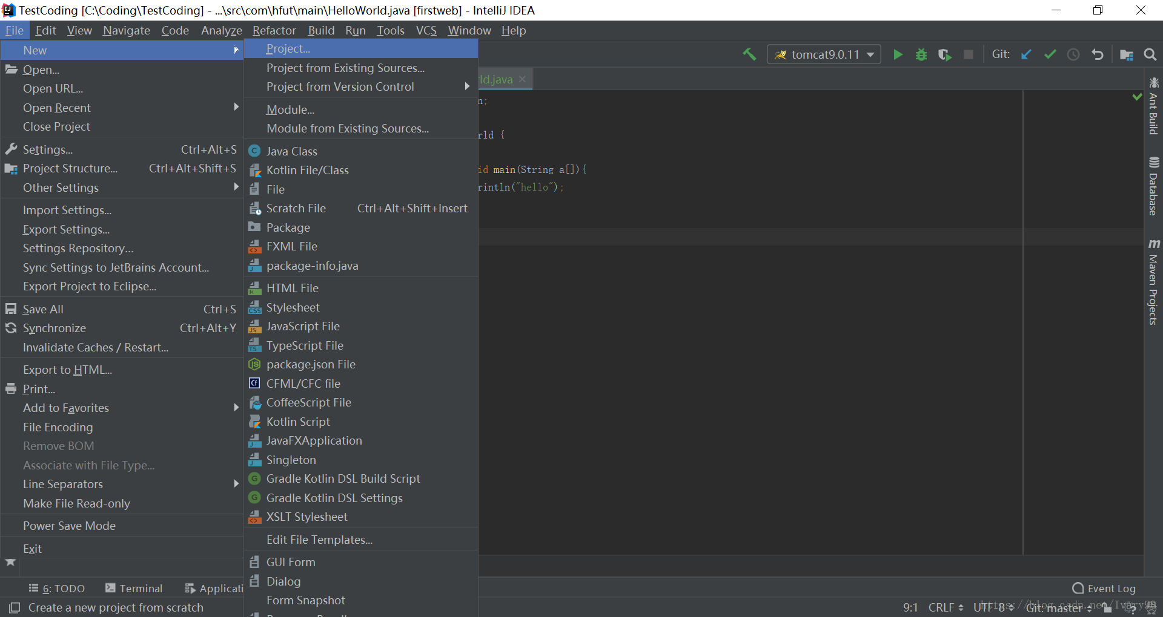1163x617 pixels.
Task: Expand the Line Separators submenu
Action: 122,484
